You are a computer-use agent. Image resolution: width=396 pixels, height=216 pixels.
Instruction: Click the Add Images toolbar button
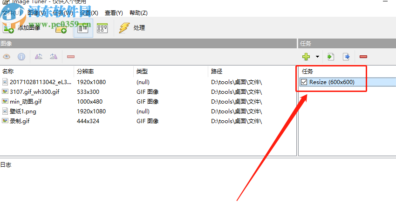pos(22,28)
